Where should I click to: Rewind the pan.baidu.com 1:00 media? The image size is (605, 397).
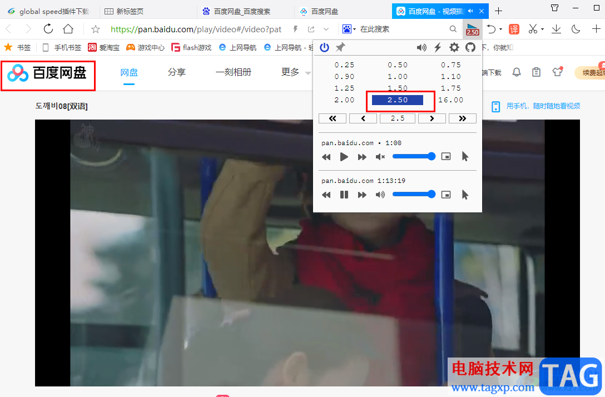[x=326, y=157]
